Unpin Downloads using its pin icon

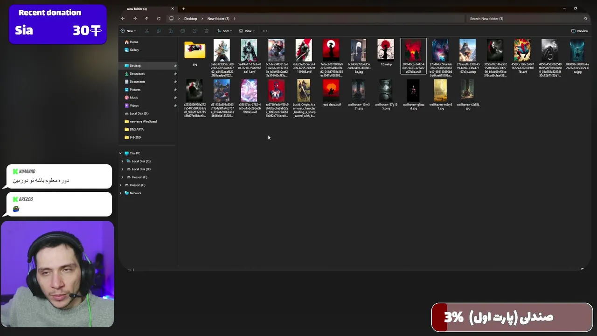pos(175,74)
